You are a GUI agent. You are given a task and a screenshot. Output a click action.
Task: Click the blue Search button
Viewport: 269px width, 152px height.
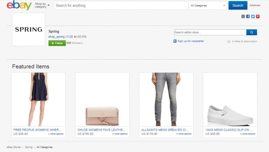click(238, 5)
